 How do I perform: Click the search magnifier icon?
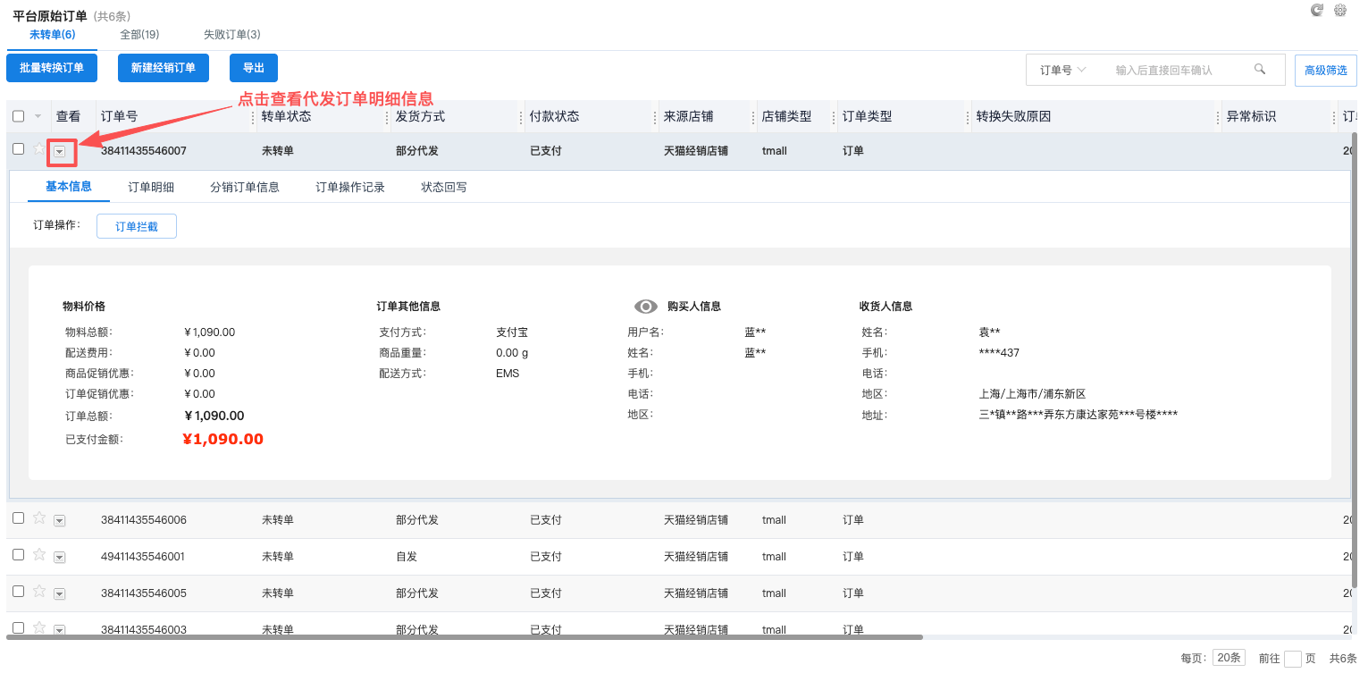tap(1260, 69)
